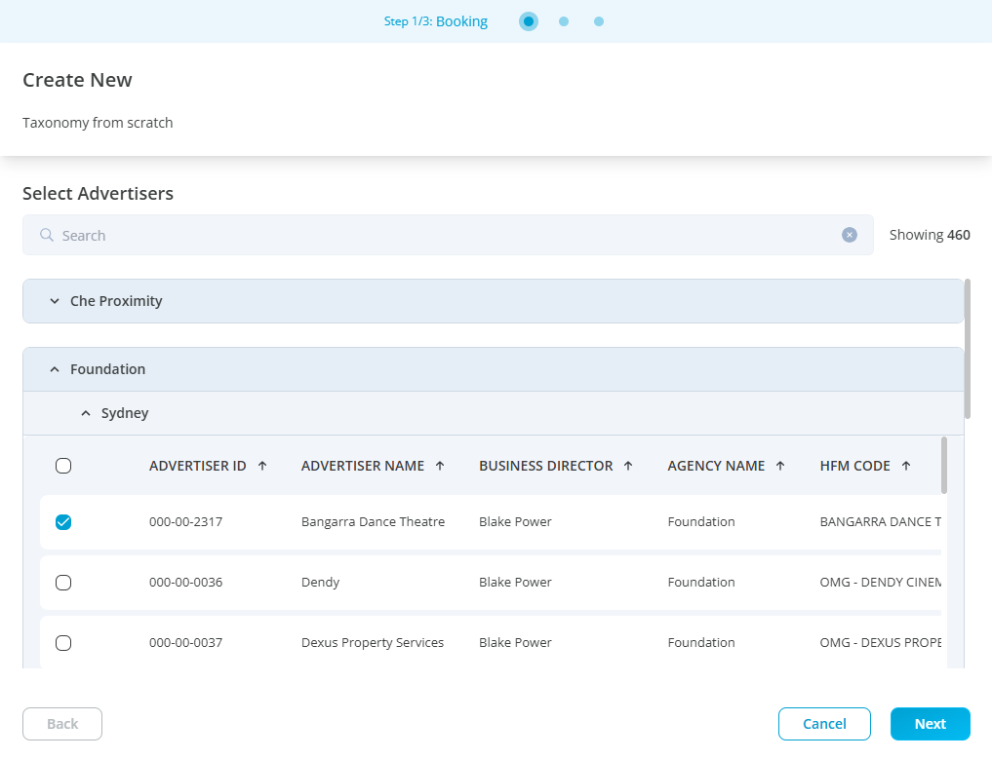This screenshot has height=759, width=992.
Task: Tick the Dexus Property Services checkbox
Action: click(63, 643)
